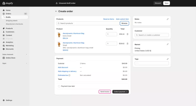The image size is (196, 106).
Task: Expand the Sales channels chevron
Action: tap(26, 54)
